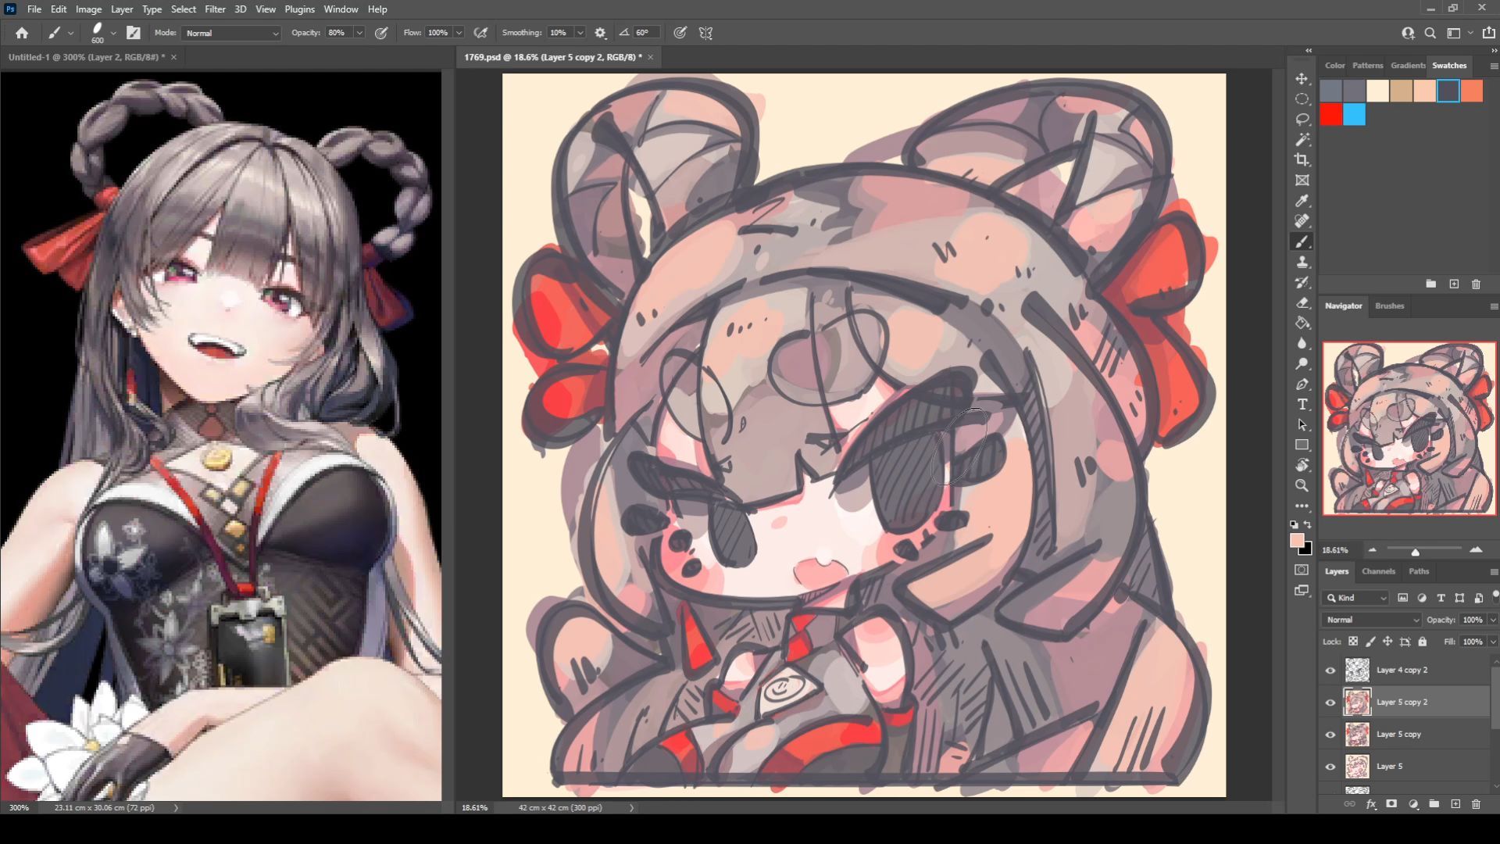This screenshot has height=844, width=1500.
Task: Select the History Brush tool
Action: click(1302, 283)
